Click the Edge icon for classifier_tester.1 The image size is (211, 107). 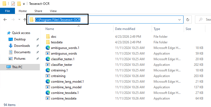tap(48, 59)
